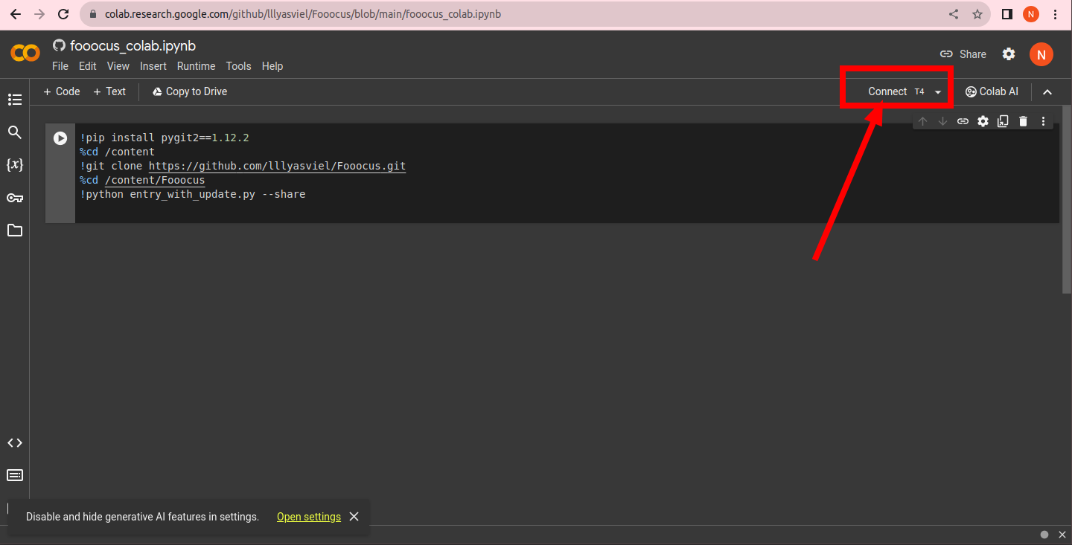Open the Runtime menu
The height and width of the screenshot is (545, 1072).
(196, 66)
